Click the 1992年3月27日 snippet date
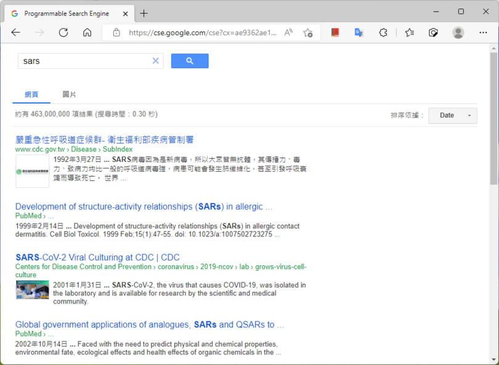 coord(78,159)
